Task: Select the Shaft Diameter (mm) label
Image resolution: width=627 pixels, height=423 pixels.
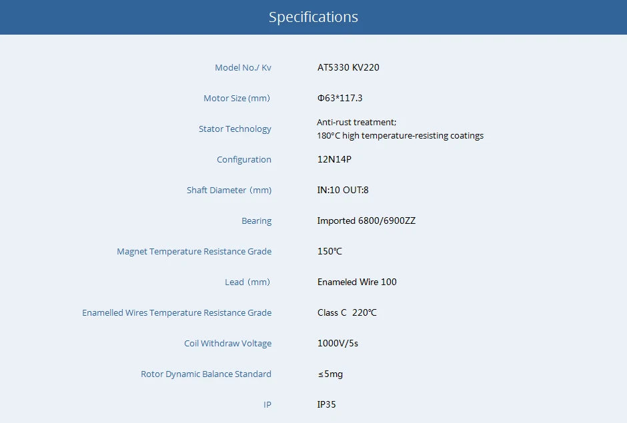Action: [229, 190]
